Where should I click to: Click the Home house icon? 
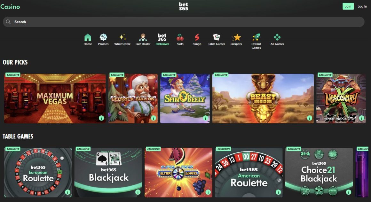coord(88,37)
